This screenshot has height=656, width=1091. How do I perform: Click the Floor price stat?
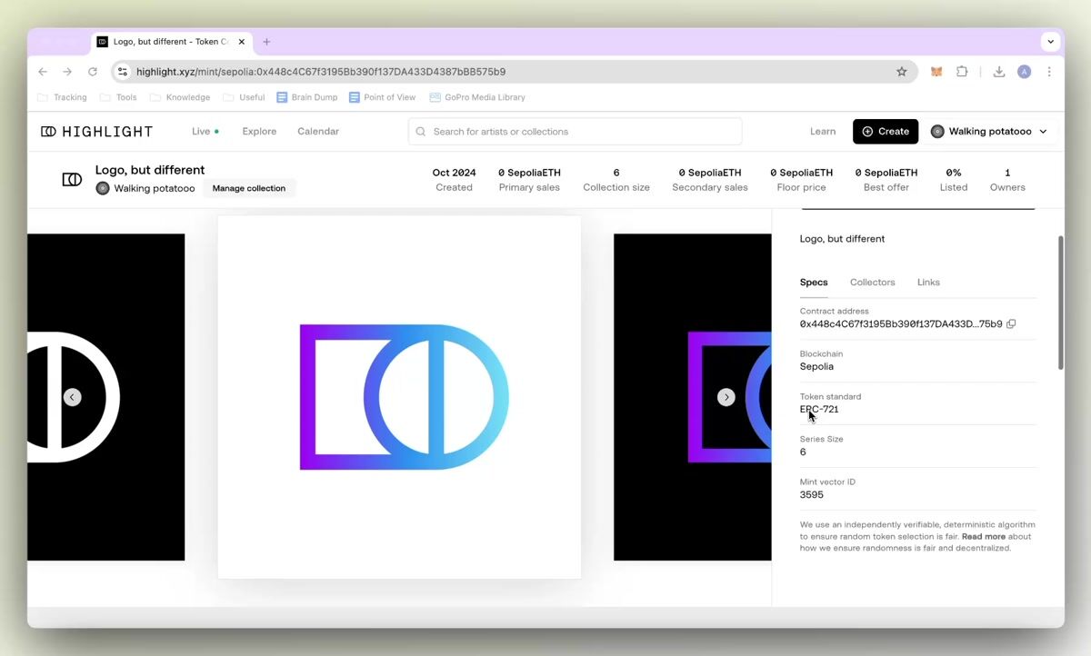pos(801,180)
